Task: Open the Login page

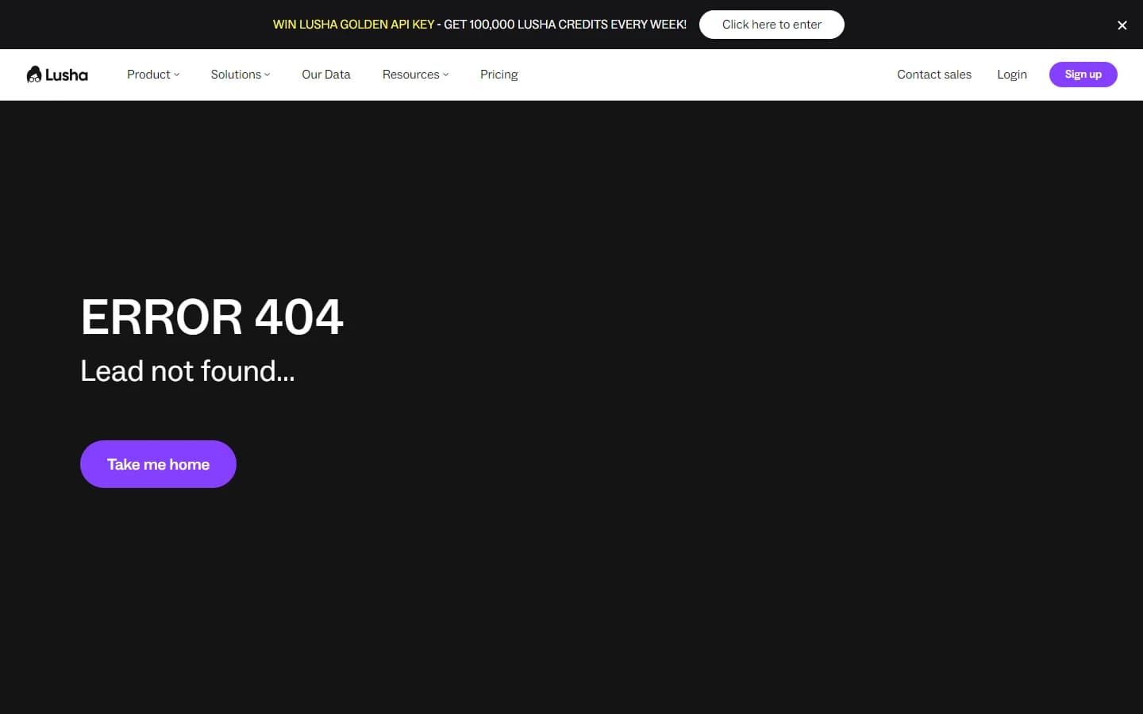Action: click(1011, 75)
